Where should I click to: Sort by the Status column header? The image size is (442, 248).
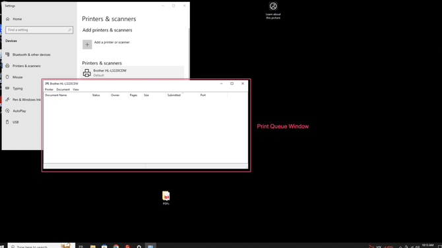[100, 95]
